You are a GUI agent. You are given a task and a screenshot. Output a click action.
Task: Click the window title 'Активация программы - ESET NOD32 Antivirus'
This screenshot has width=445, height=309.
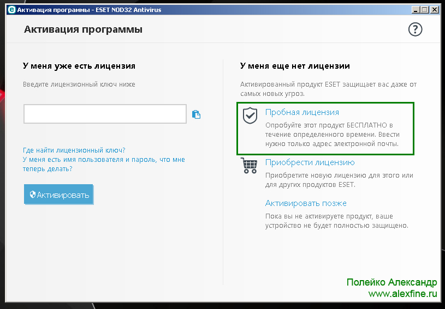[89, 10]
